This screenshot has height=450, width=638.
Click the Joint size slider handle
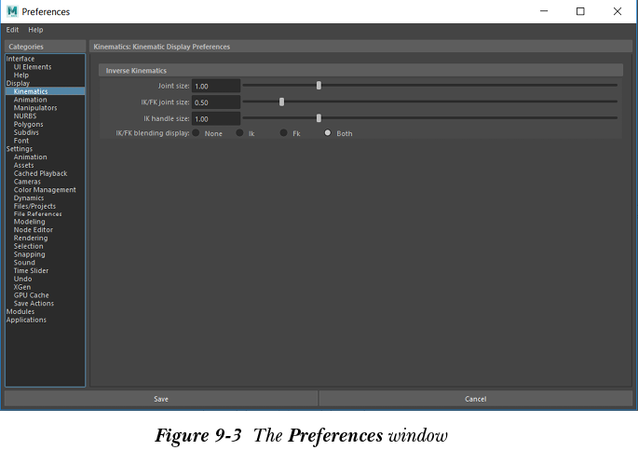tap(319, 86)
